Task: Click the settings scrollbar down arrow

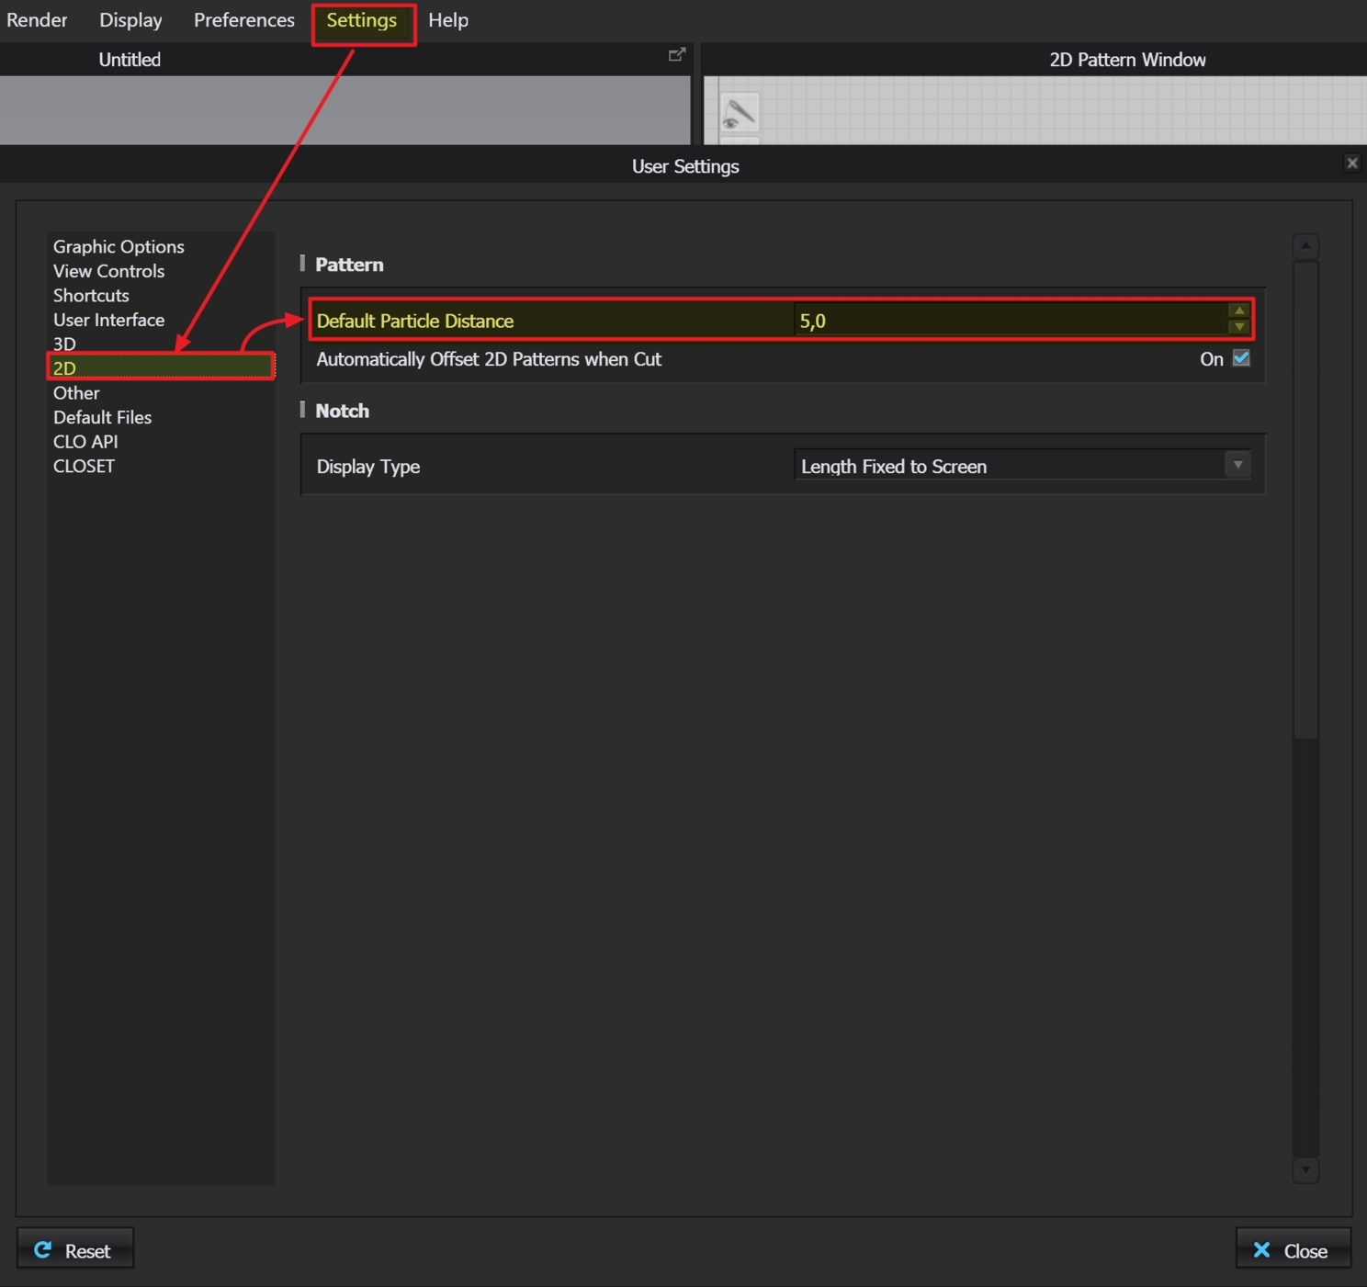Action: 1305,1169
